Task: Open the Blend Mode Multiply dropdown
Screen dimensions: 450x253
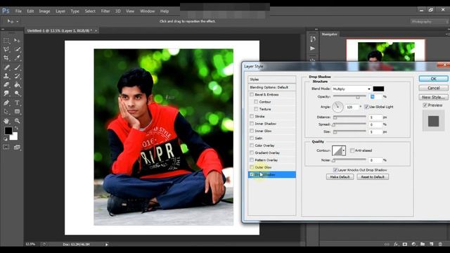Action: click(x=352, y=89)
